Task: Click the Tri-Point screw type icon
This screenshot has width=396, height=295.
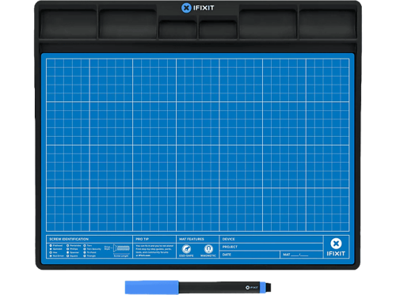Action: click(85, 252)
